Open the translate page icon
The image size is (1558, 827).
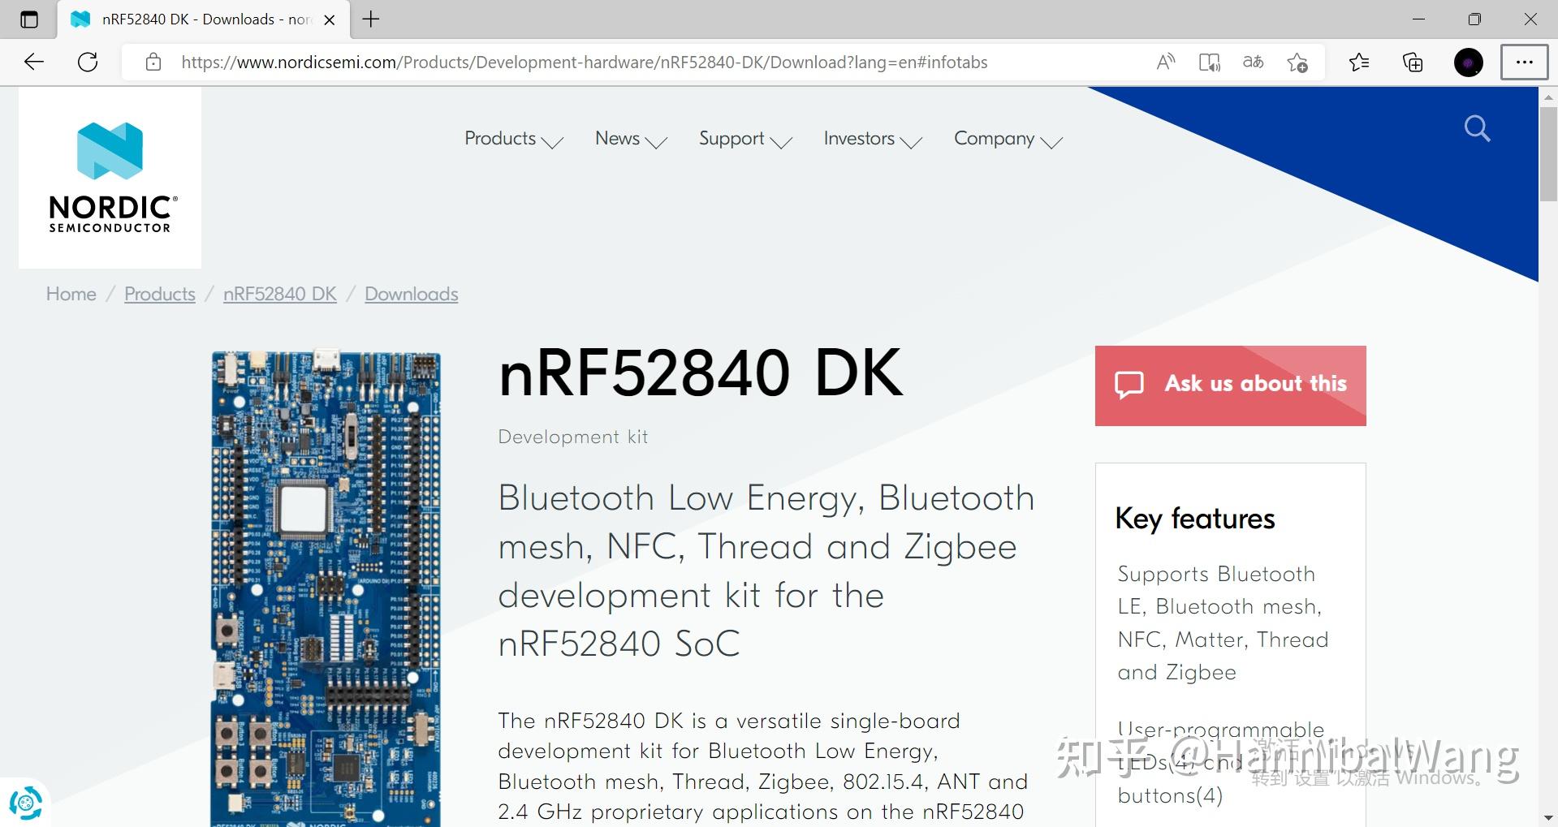tap(1253, 62)
